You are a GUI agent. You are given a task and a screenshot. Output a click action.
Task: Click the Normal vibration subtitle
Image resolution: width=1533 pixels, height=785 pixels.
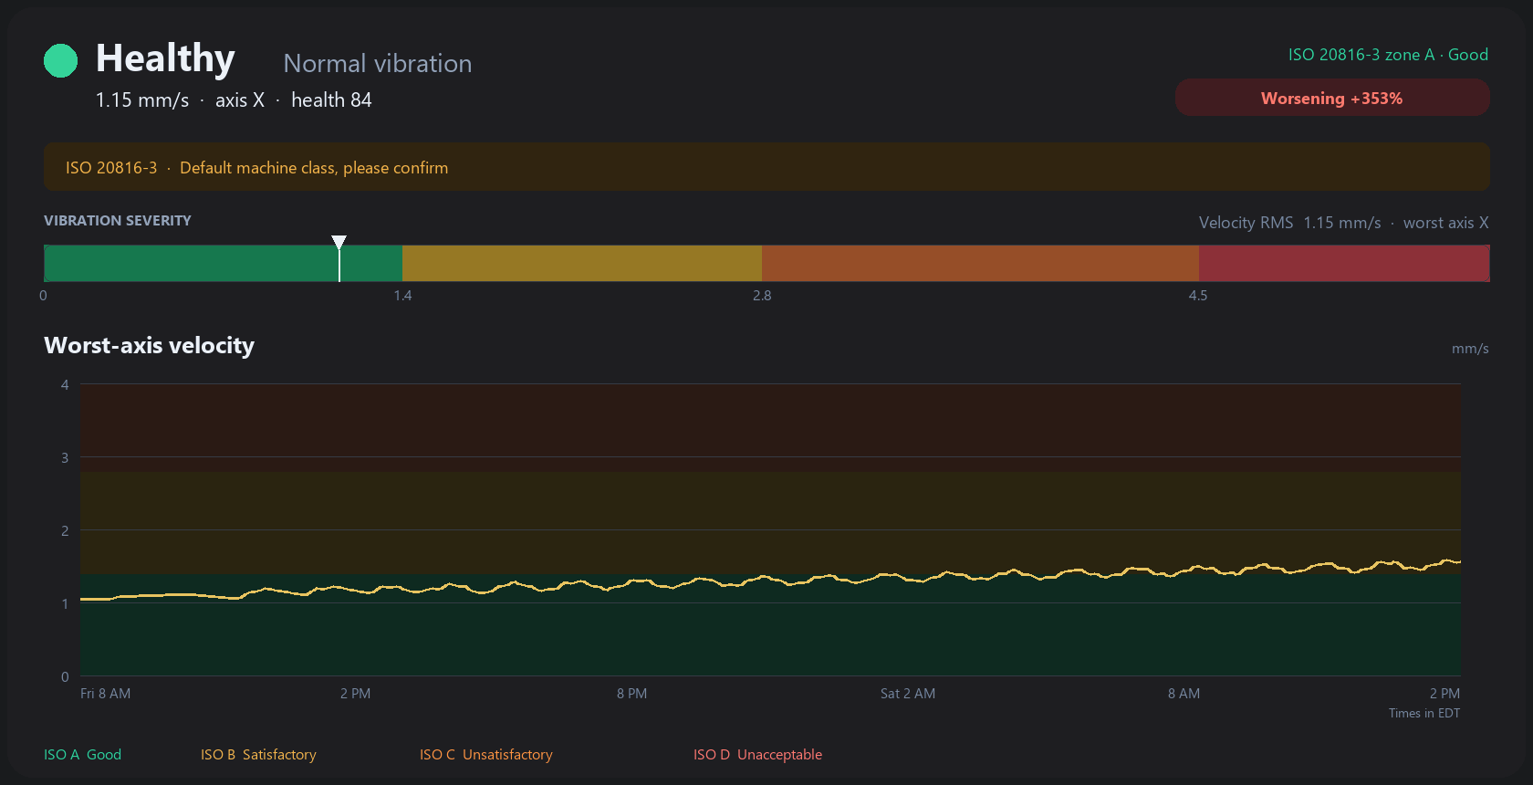coord(378,63)
